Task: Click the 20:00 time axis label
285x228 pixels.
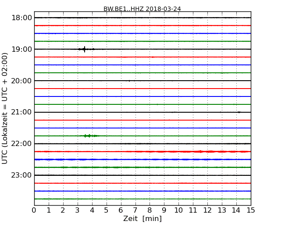Action: (21, 81)
